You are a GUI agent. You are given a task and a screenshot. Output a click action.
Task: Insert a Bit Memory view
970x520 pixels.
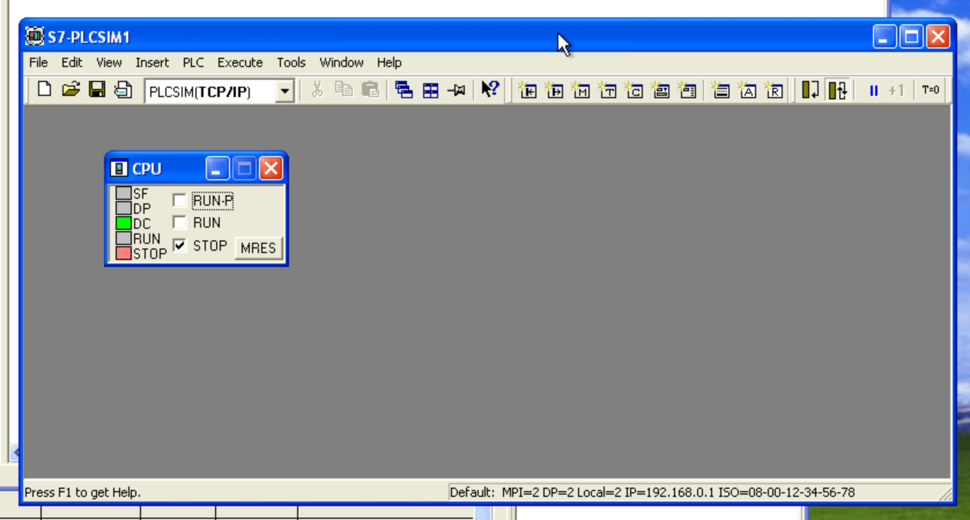click(580, 90)
